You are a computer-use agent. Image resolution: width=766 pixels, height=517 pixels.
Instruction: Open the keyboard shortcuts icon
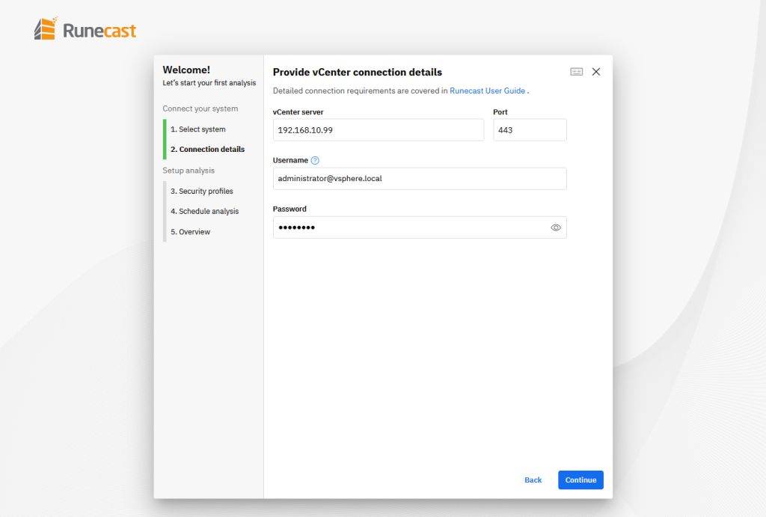coord(577,72)
